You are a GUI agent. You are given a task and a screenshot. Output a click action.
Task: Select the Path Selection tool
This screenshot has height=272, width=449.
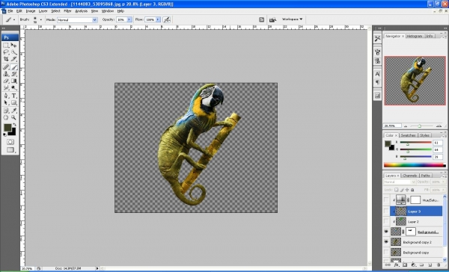point(6,102)
